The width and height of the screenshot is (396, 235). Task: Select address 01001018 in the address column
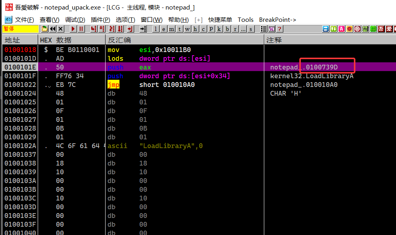[20, 50]
